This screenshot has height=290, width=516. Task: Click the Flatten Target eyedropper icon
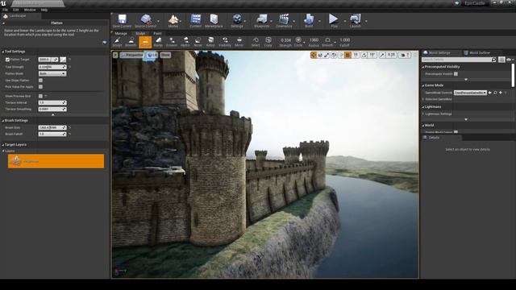pos(63,60)
